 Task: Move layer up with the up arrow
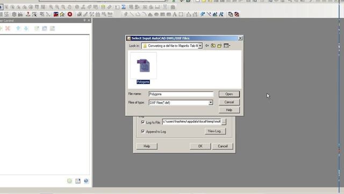click(x=18, y=29)
